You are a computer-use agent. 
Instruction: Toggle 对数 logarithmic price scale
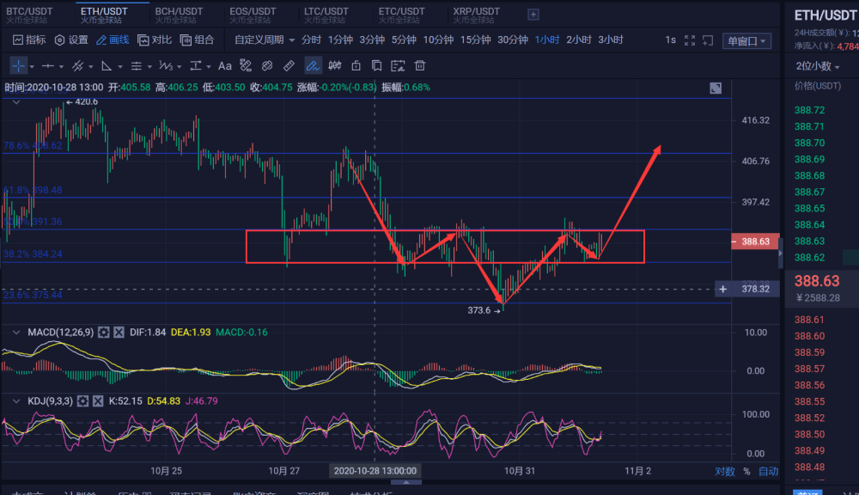725,472
